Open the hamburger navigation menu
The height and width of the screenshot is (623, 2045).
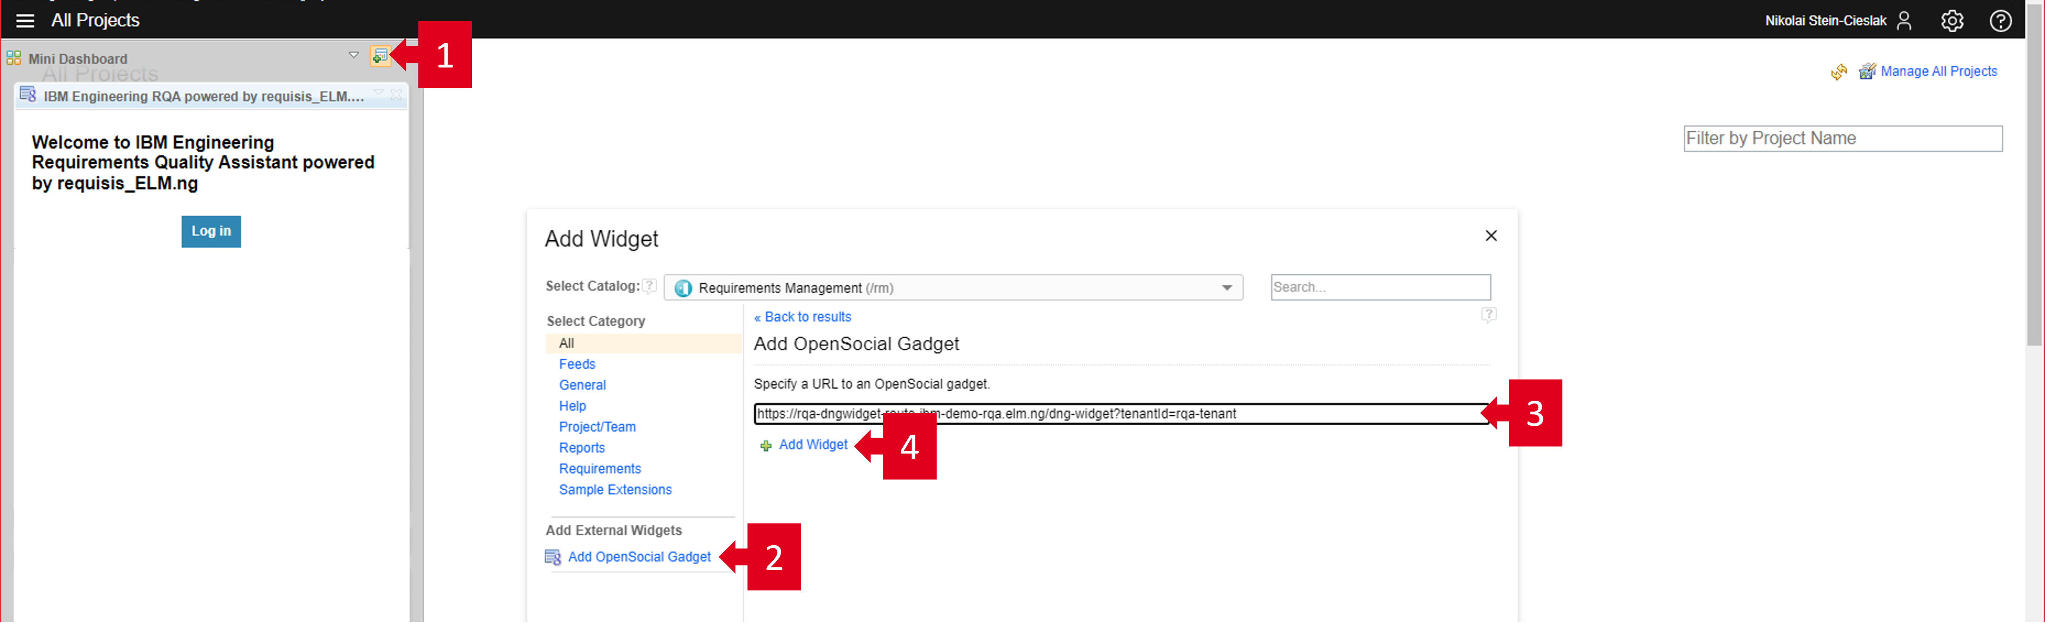tap(25, 21)
